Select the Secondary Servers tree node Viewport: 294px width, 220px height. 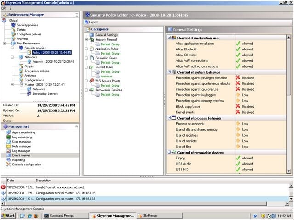pyautogui.click(x=45, y=93)
